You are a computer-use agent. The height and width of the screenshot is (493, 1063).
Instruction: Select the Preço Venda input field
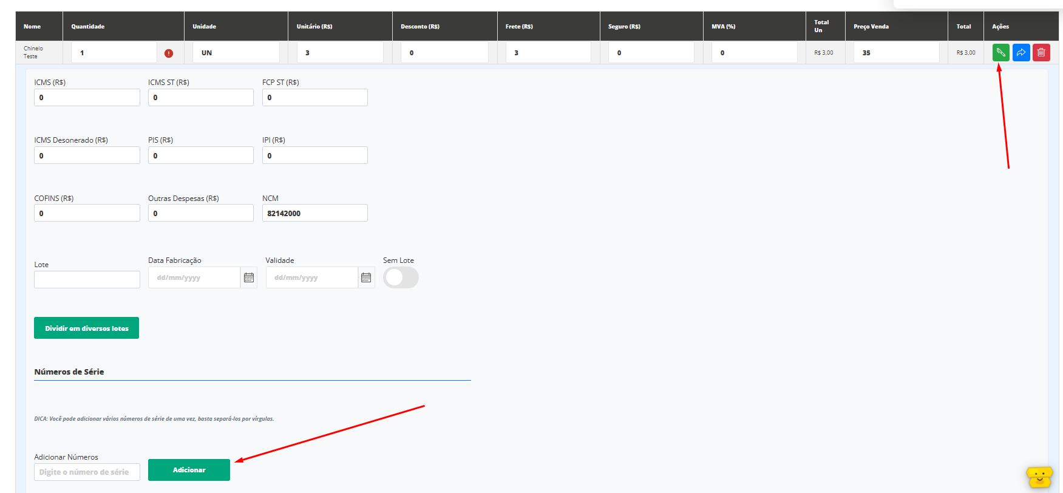click(x=896, y=53)
